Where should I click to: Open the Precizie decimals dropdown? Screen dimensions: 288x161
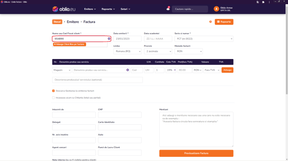(x=157, y=51)
